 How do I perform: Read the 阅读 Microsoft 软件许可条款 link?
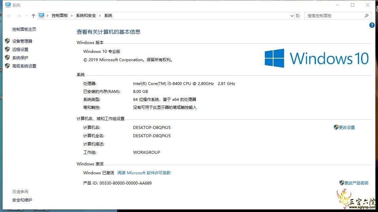[144, 173]
